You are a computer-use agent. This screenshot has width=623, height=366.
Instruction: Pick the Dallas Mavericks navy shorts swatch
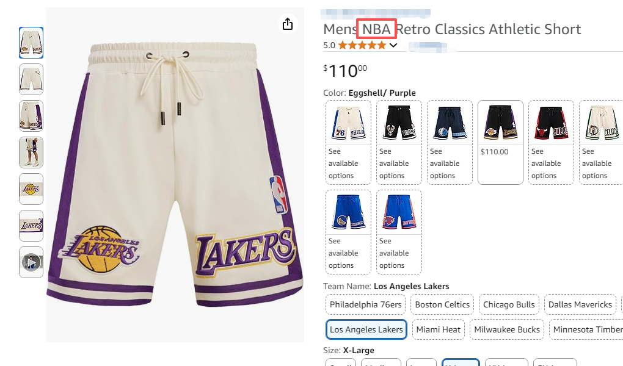(450, 142)
